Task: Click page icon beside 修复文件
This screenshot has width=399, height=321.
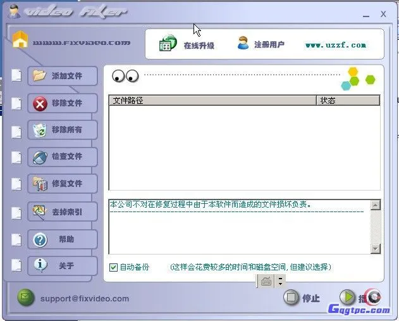Action: click(16, 184)
